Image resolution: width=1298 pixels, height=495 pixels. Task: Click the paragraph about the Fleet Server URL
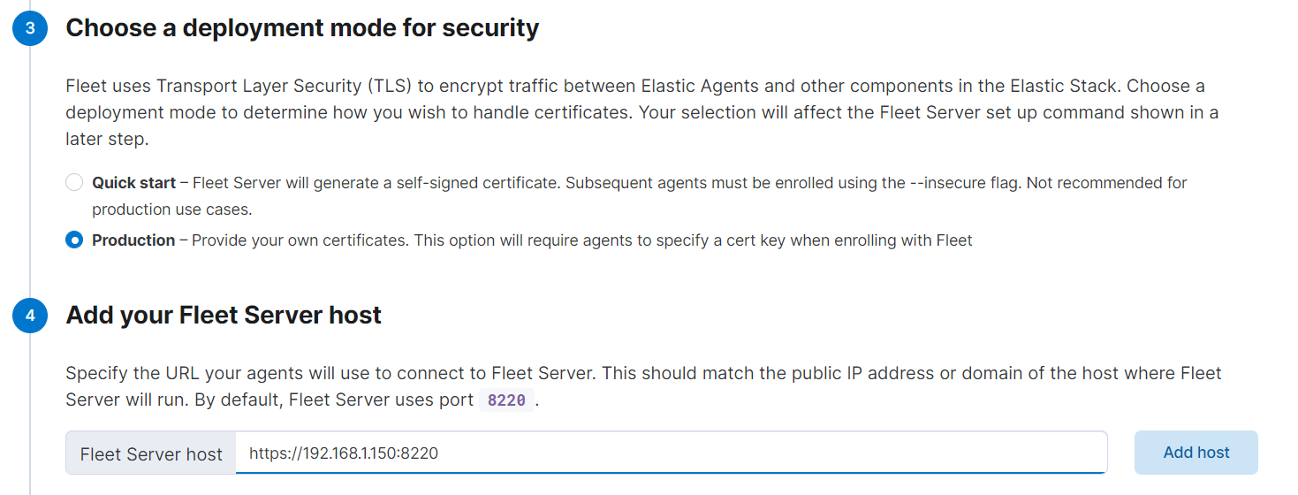coord(644,386)
